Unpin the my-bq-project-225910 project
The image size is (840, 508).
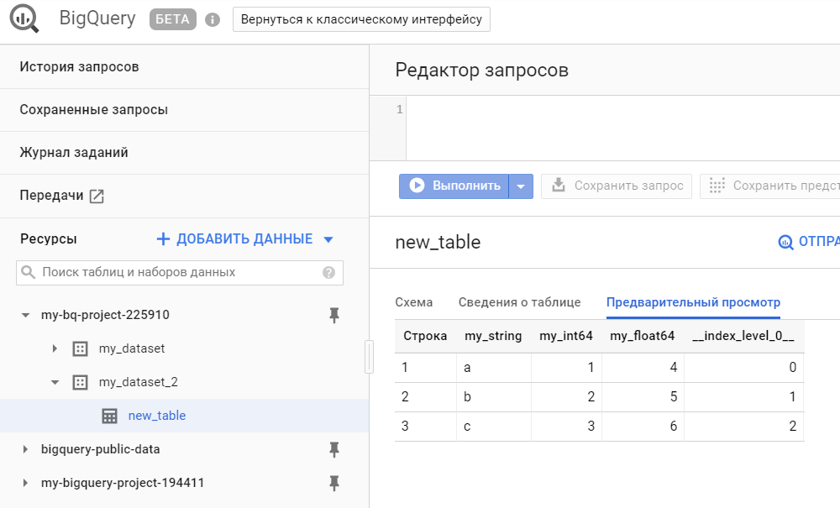[x=333, y=315]
